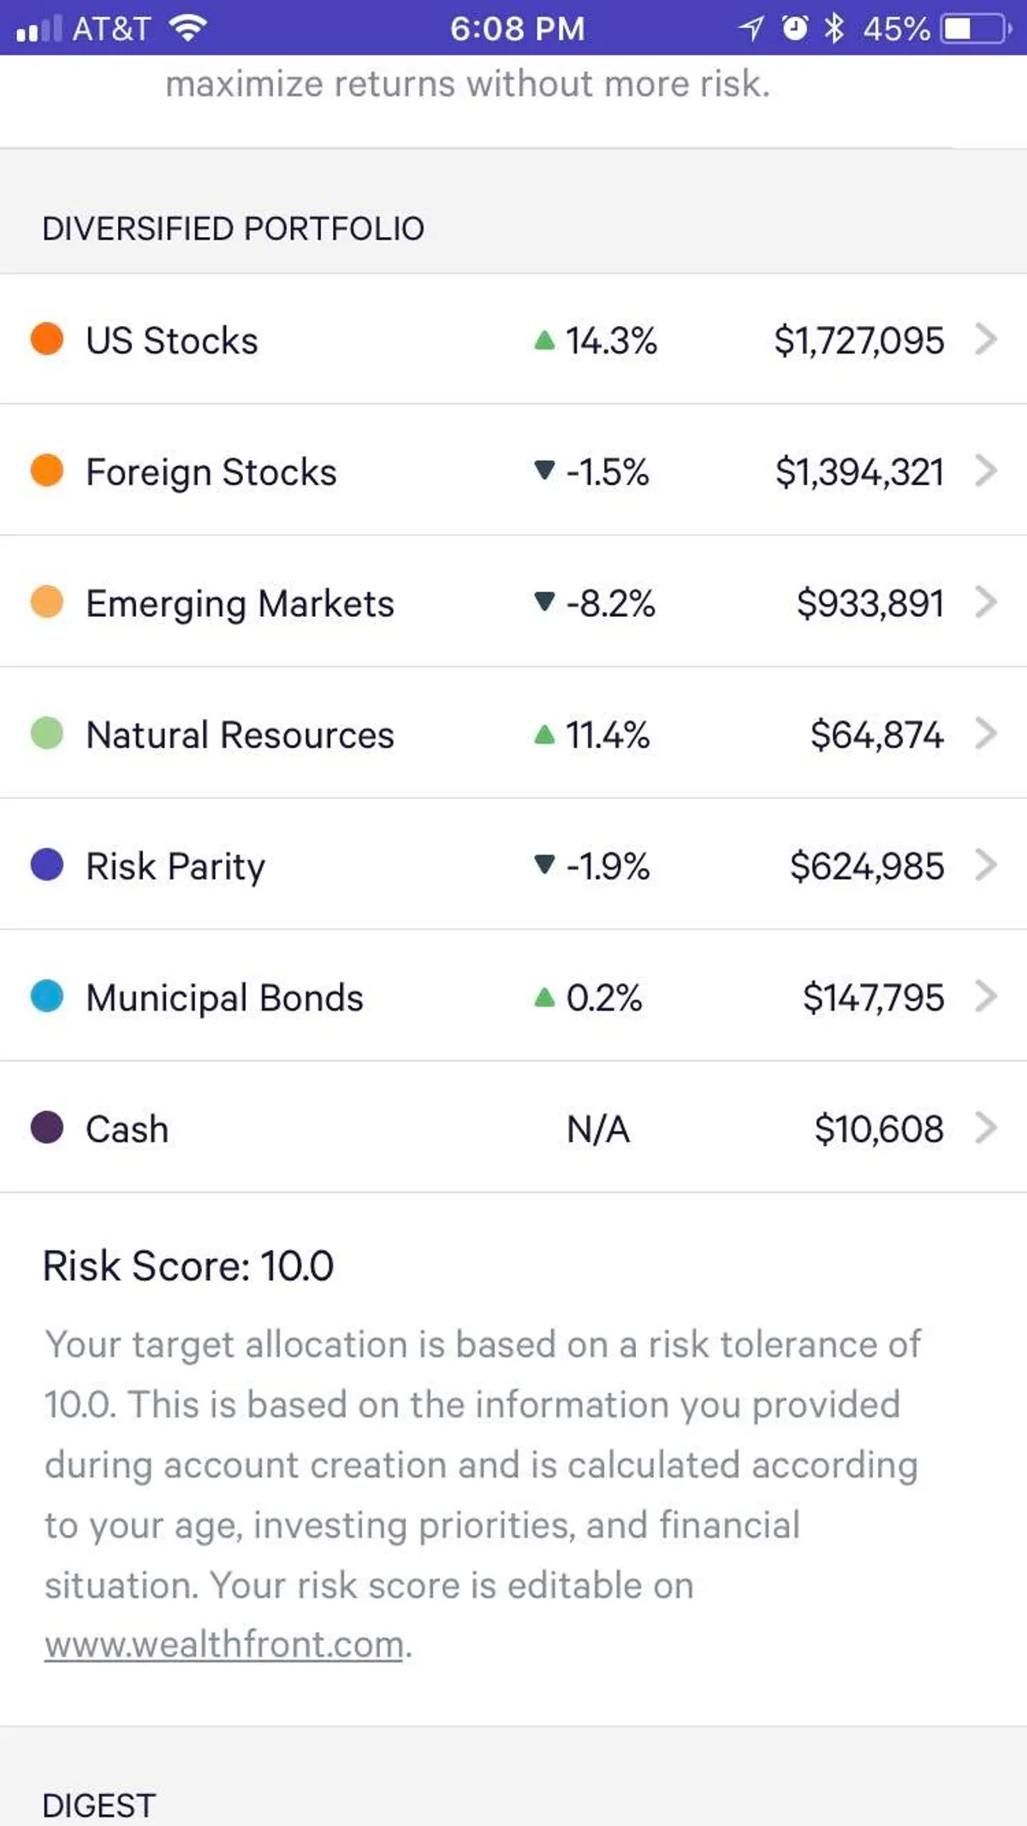Viewport: 1027px width, 1826px height.
Task: Tap the purple Risk Parity color dot
Action: [x=47, y=864]
